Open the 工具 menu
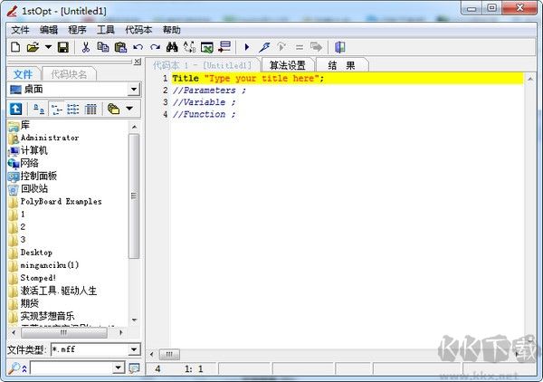The height and width of the screenshot is (382, 543). pyautogui.click(x=105, y=30)
